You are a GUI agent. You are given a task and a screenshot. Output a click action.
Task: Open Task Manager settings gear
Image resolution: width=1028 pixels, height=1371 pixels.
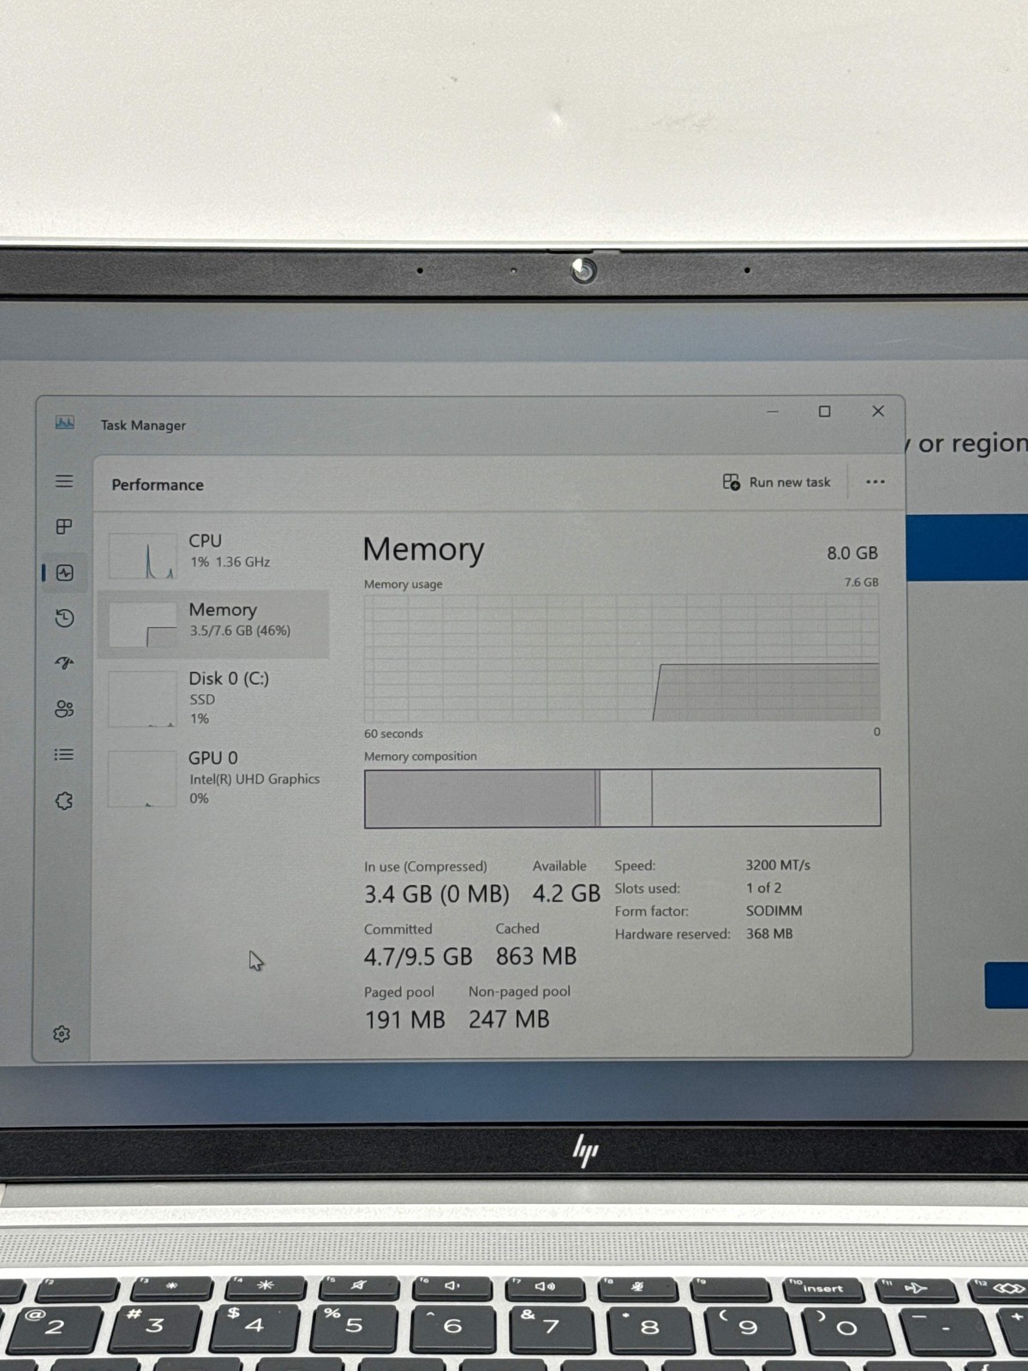point(62,1034)
